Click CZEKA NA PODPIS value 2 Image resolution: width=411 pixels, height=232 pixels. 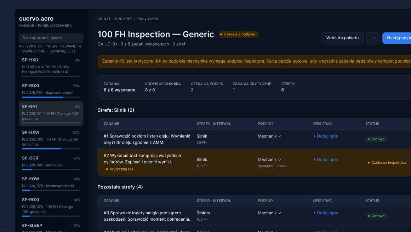192,90
